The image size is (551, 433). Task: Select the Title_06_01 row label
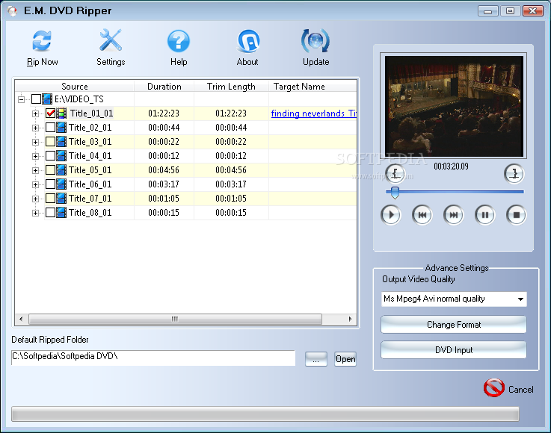(90, 184)
